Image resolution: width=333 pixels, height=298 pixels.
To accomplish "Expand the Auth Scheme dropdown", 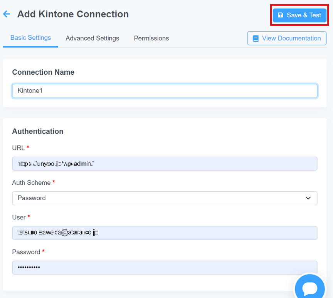I will coord(165,198).
